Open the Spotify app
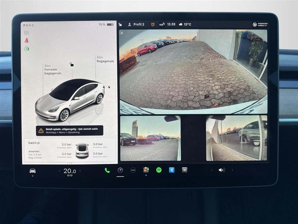The height and width of the screenshot is (224, 298). click(159, 170)
